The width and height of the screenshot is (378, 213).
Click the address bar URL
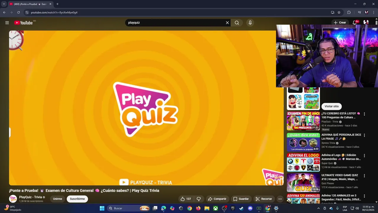tap(54, 12)
